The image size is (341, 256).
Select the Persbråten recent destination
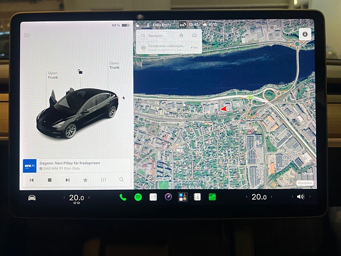coord(169,48)
